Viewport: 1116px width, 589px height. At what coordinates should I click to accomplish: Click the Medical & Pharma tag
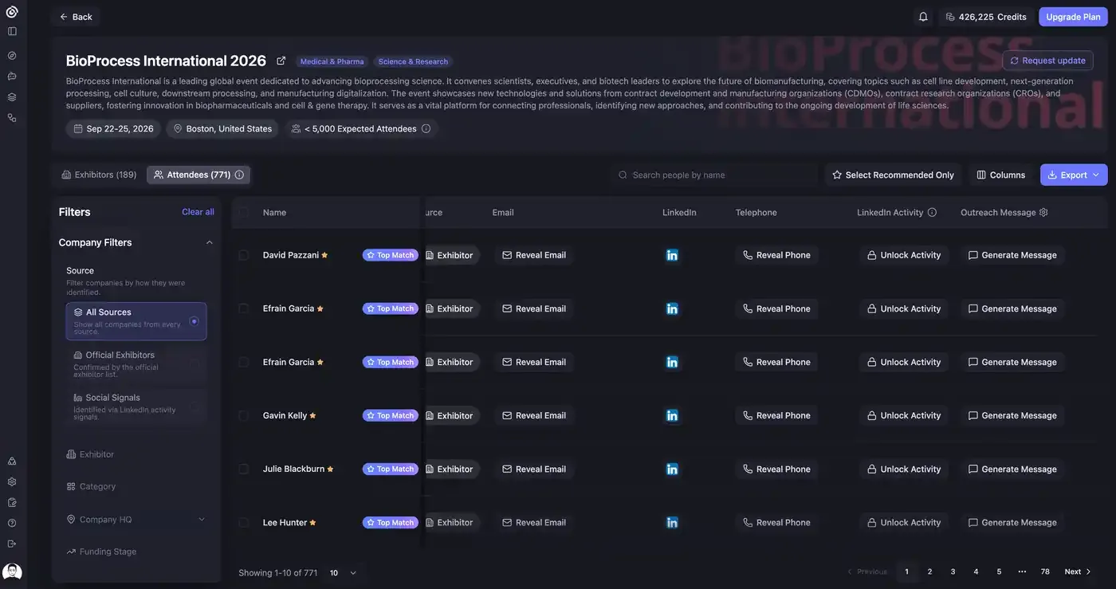332,61
